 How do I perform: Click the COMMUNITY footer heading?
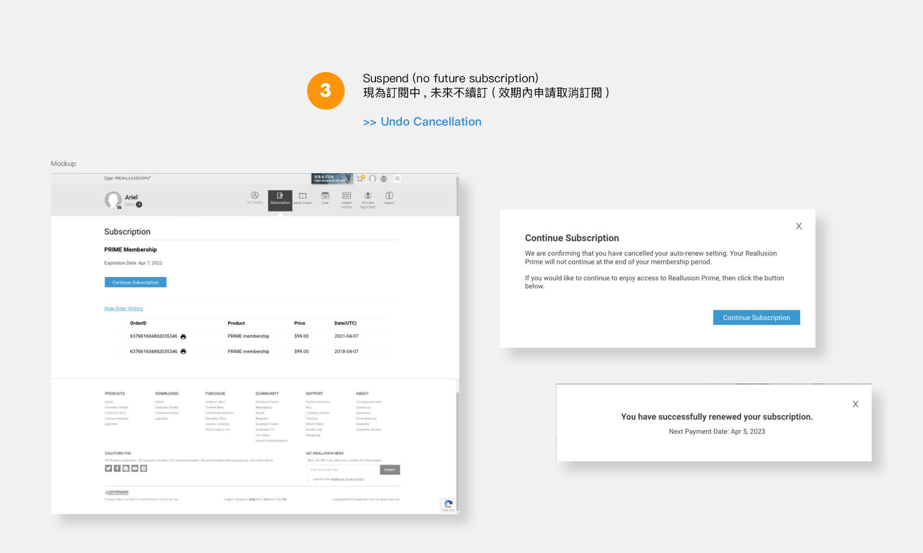tap(267, 393)
